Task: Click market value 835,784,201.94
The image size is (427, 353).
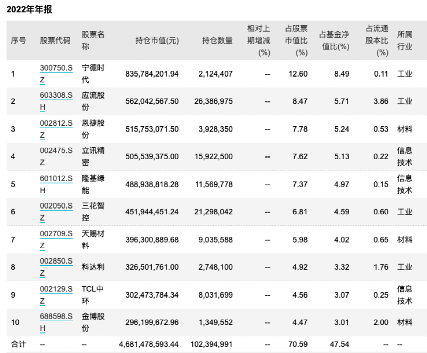Action: pos(152,74)
